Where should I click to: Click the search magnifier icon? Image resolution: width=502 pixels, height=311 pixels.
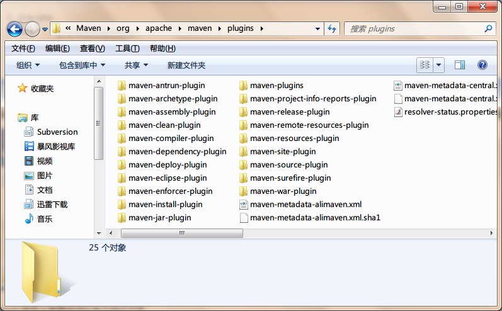[488, 29]
